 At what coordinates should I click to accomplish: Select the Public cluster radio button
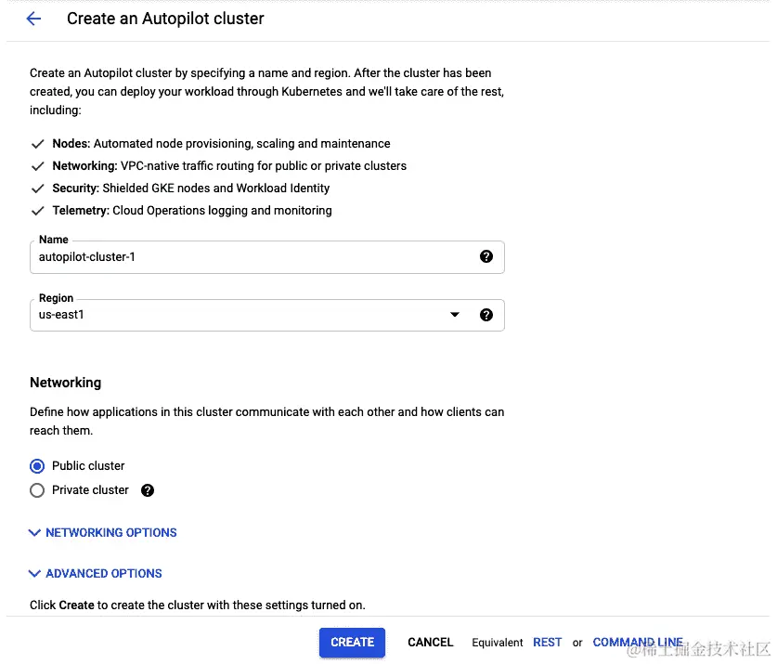[37, 466]
